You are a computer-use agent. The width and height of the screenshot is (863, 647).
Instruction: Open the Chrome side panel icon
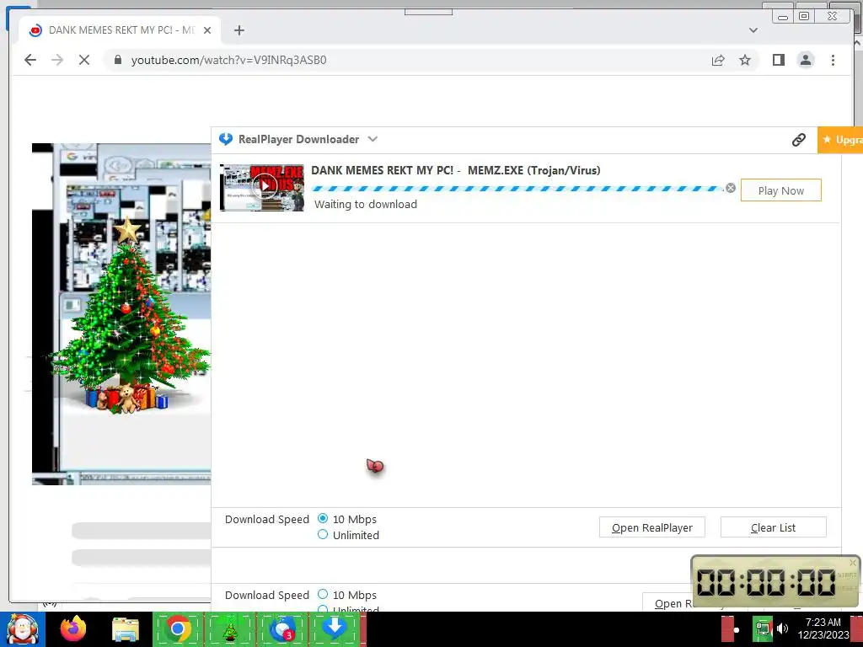tap(778, 60)
